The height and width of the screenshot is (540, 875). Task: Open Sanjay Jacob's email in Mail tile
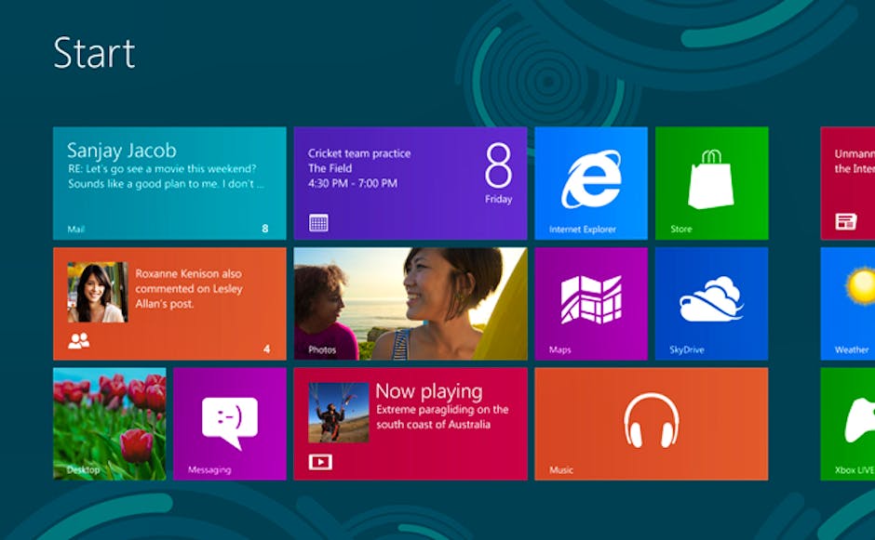168,168
